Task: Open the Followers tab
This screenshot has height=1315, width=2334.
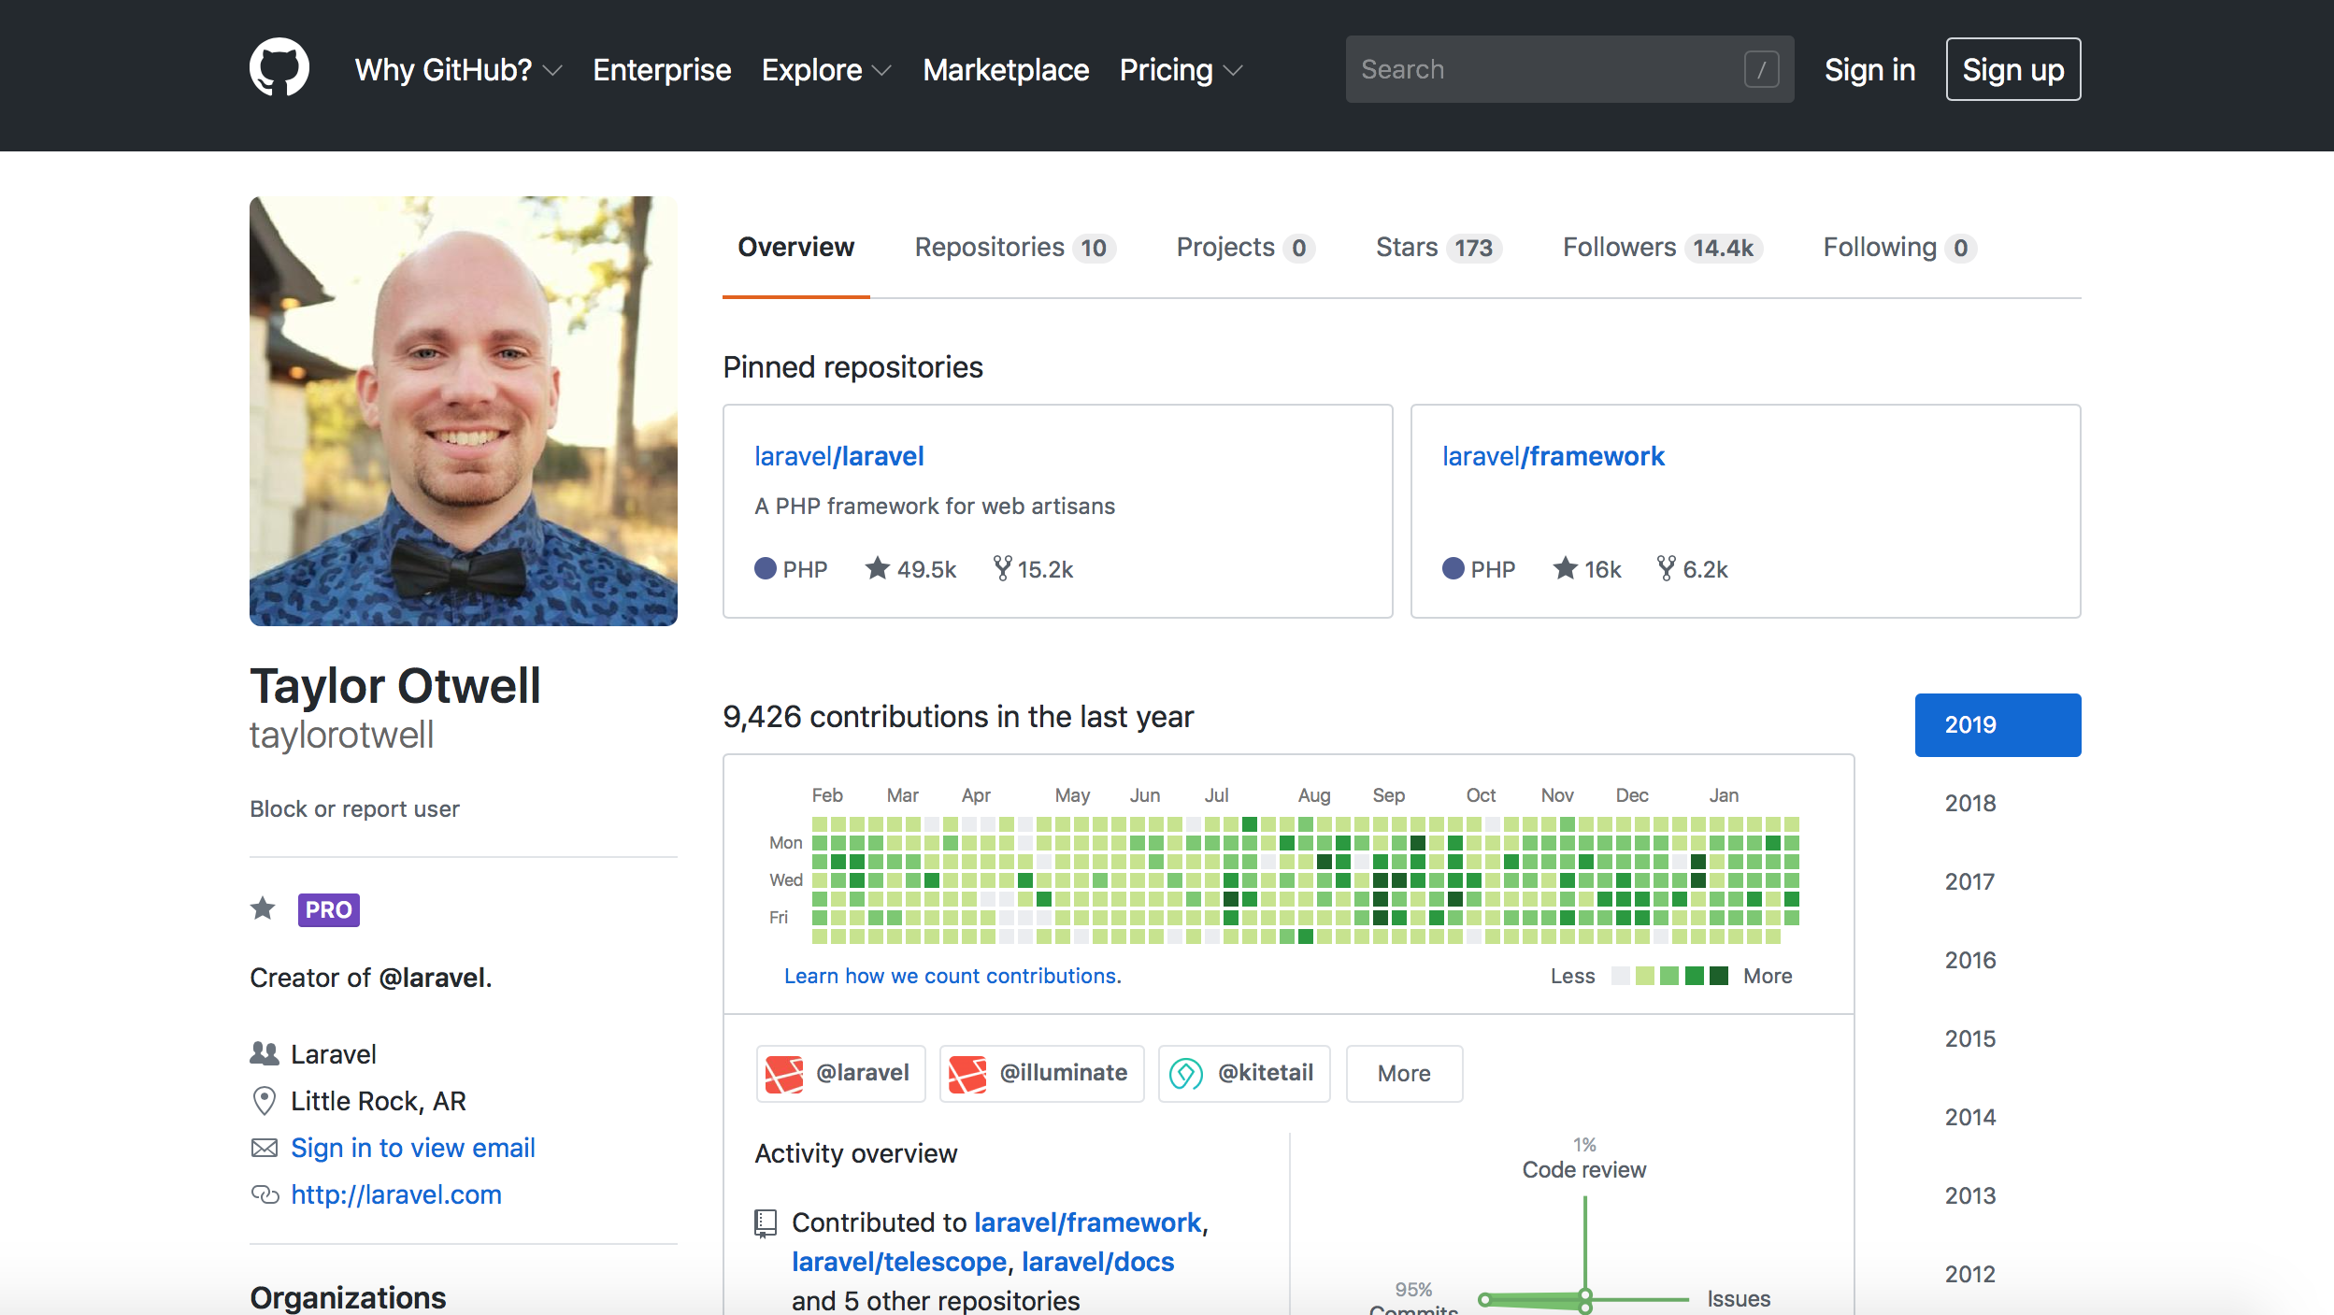Action: [x=1663, y=247]
